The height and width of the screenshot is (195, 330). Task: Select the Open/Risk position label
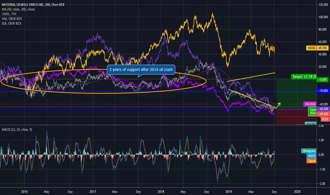(313, 111)
